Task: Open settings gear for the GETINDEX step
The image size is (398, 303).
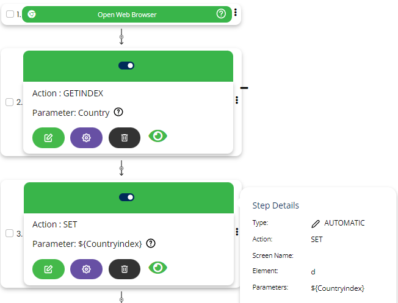Action: pos(86,138)
